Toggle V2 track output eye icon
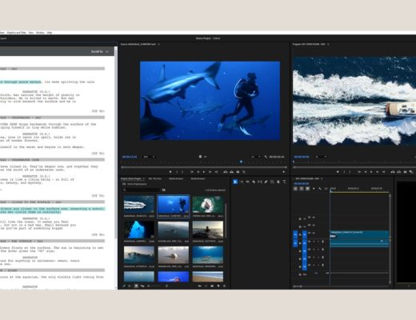This screenshot has width=416, height=320. coord(314,226)
